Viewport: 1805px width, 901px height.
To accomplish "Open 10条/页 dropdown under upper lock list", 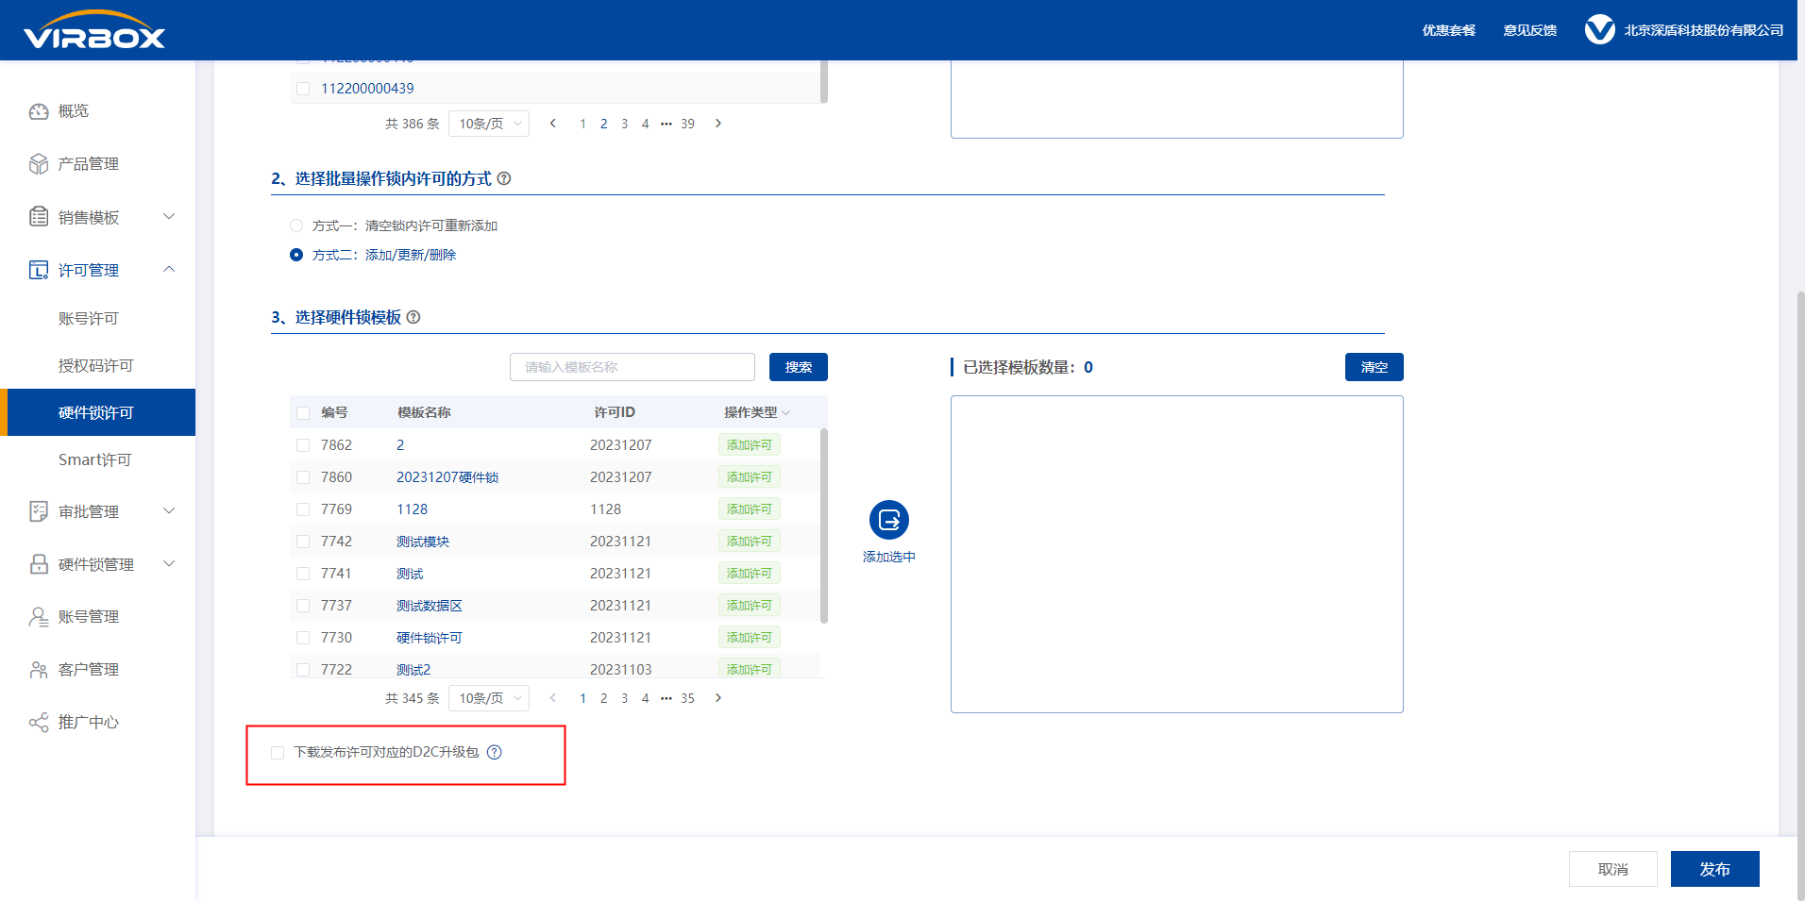I will click(x=489, y=124).
